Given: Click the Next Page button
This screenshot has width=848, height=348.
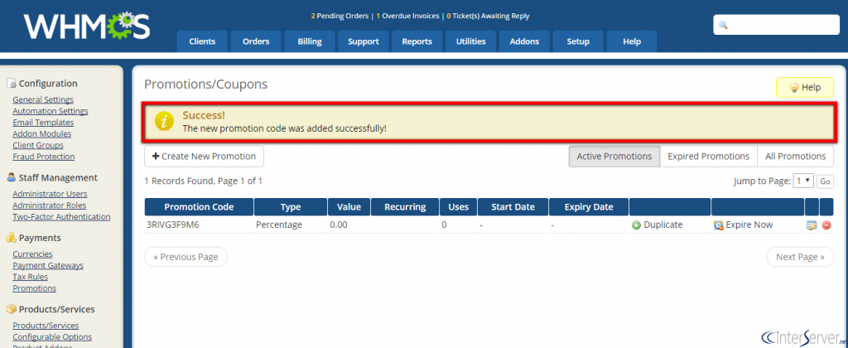Looking at the screenshot, I should [801, 257].
